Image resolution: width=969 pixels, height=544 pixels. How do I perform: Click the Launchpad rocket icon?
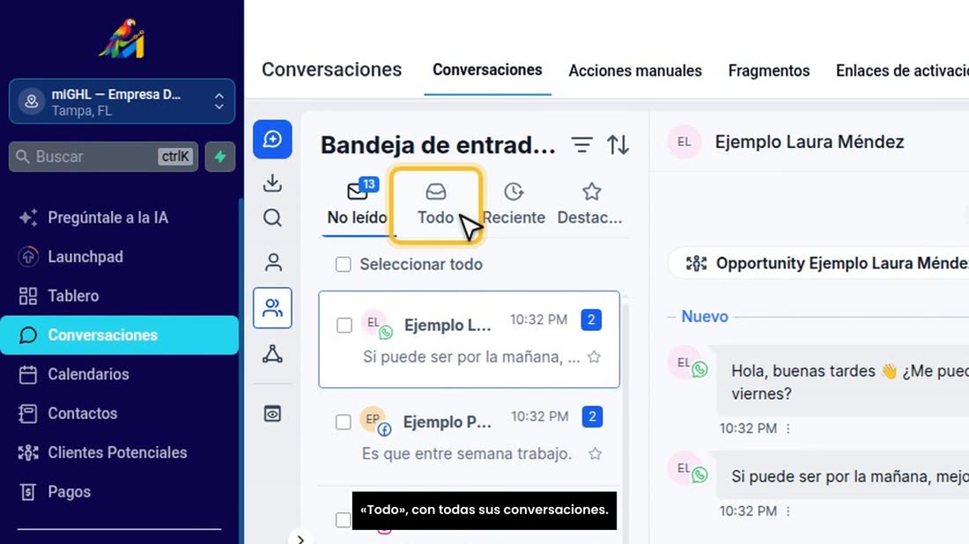click(28, 257)
